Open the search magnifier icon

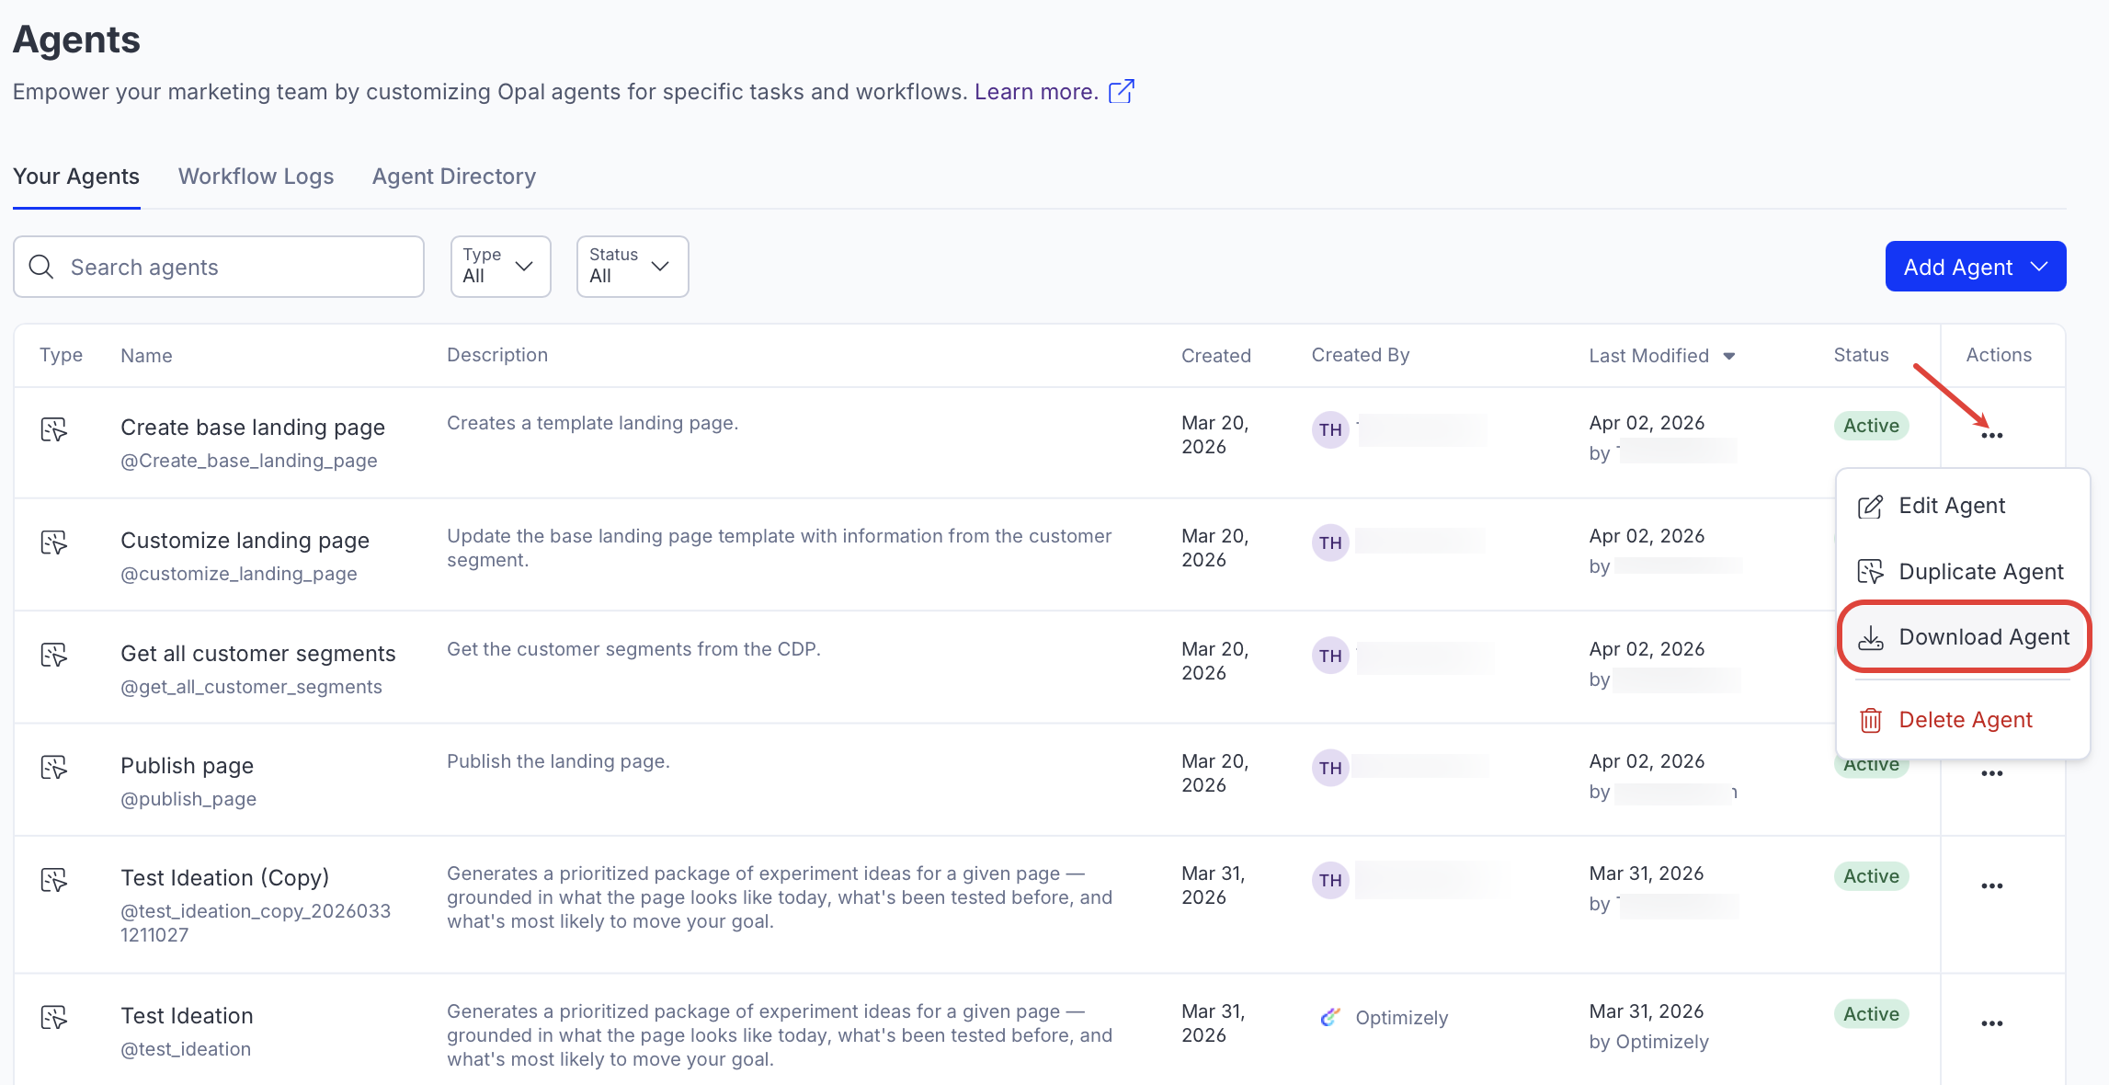tap(40, 267)
